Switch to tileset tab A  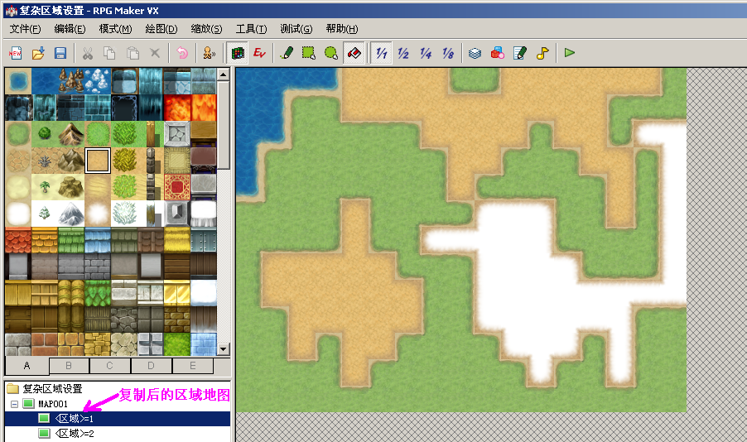(x=27, y=366)
